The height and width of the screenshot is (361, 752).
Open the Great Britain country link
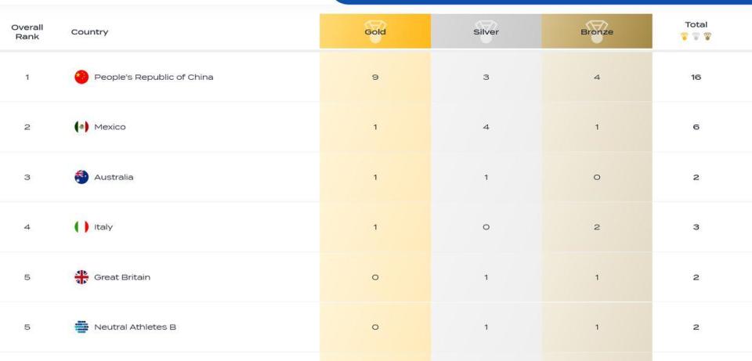point(122,277)
